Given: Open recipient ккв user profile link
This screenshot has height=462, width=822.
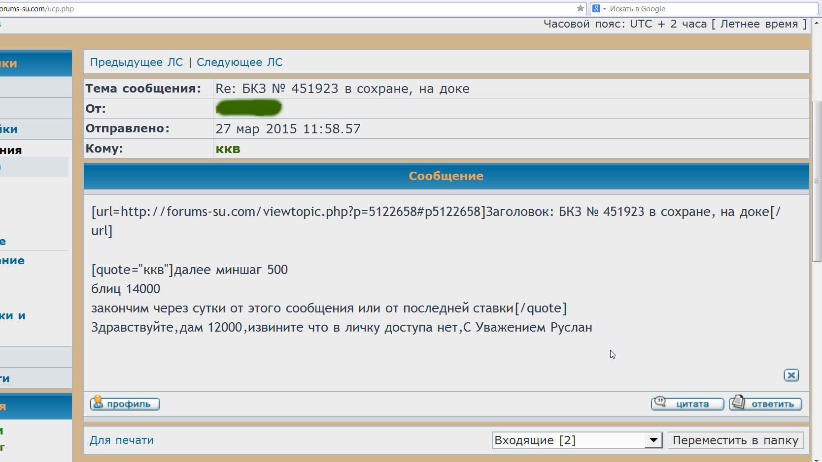Looking at the screenshot, I should tap(228, 149).
